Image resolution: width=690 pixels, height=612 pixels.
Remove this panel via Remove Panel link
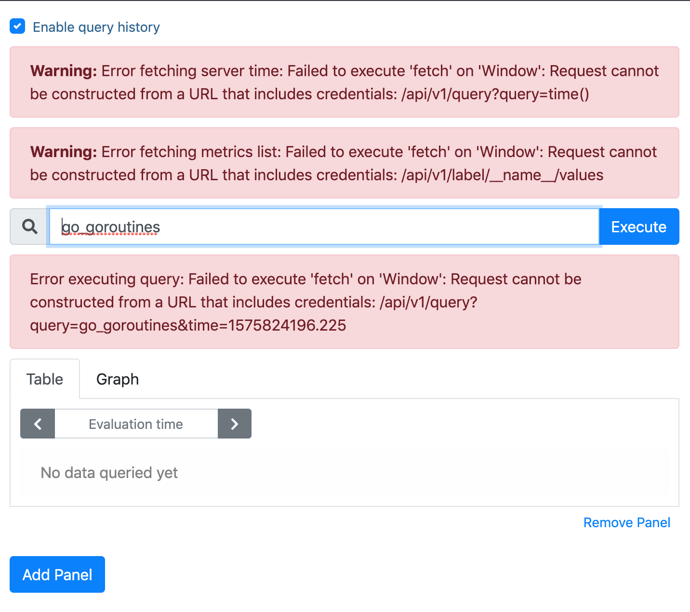pos(627,522)
